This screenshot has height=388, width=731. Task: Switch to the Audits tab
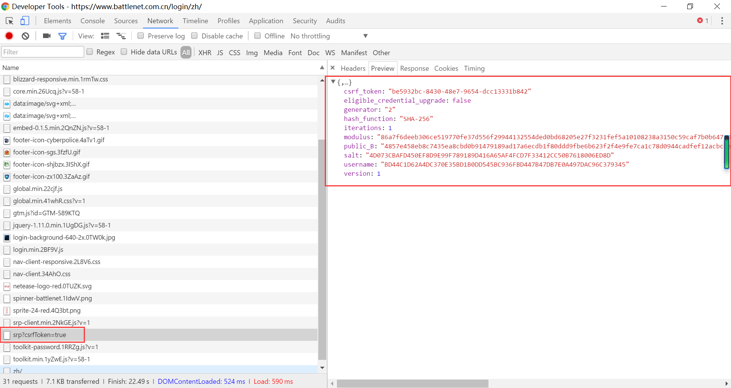(x=335, y=21)
